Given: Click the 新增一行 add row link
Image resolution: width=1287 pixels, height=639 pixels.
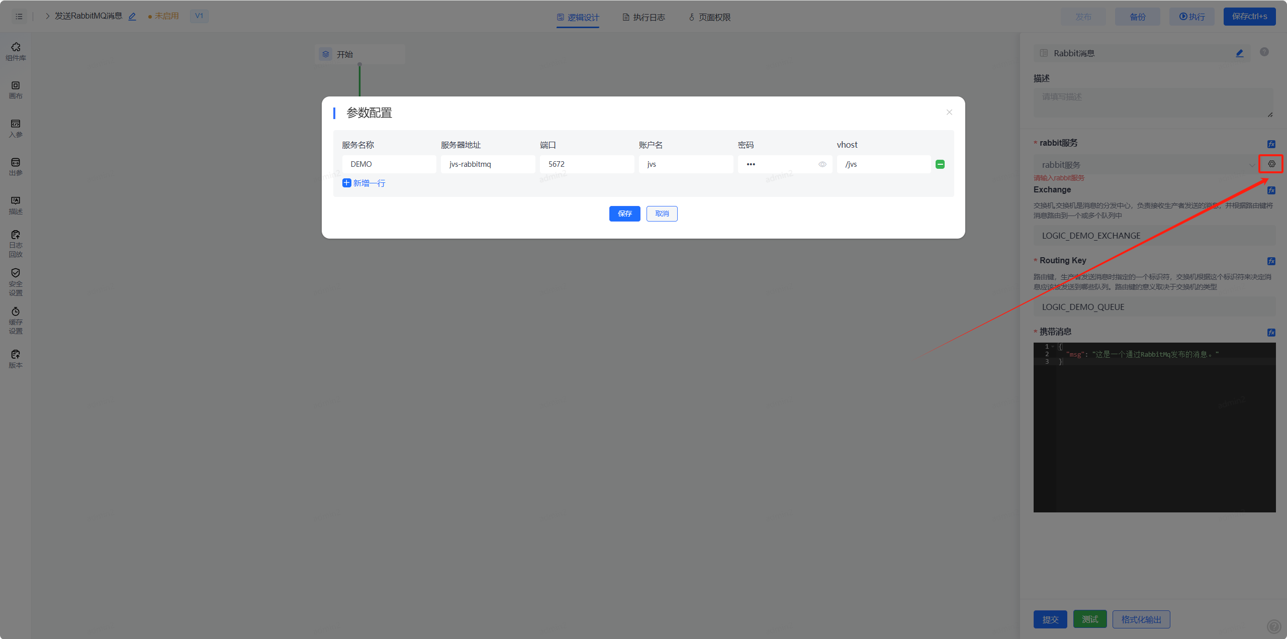Looking at the screenshot, I should pos(364,183).
